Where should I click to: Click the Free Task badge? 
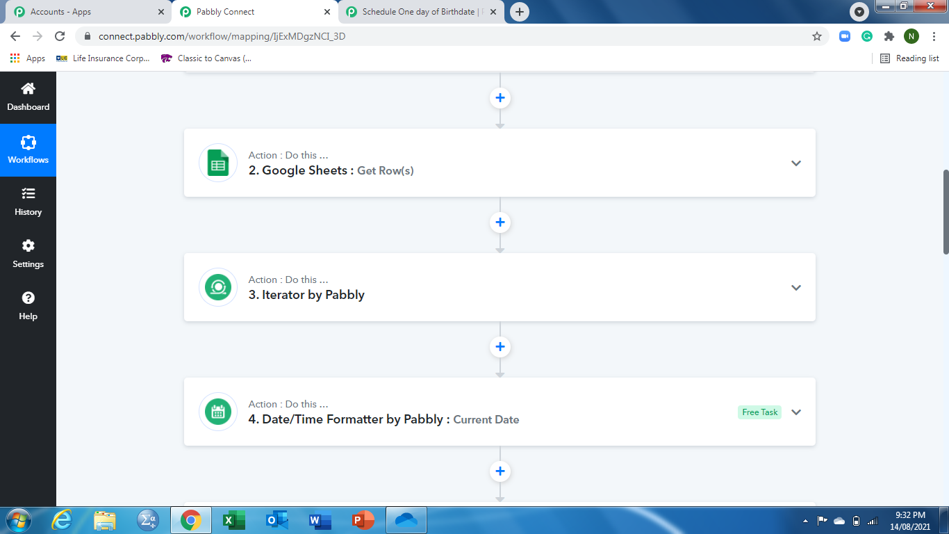pos(759,412)
